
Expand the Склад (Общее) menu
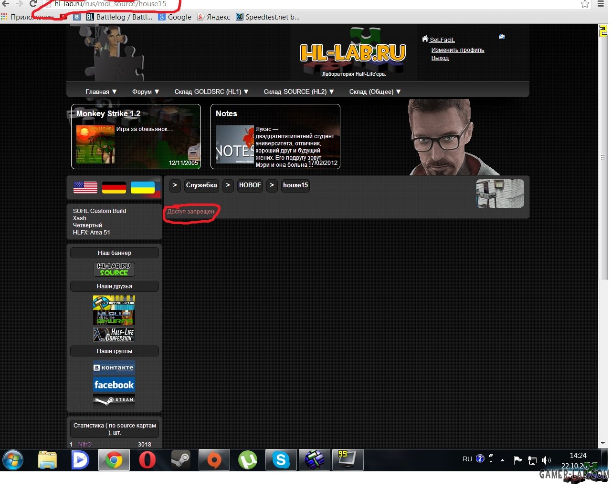click(375, 91)
